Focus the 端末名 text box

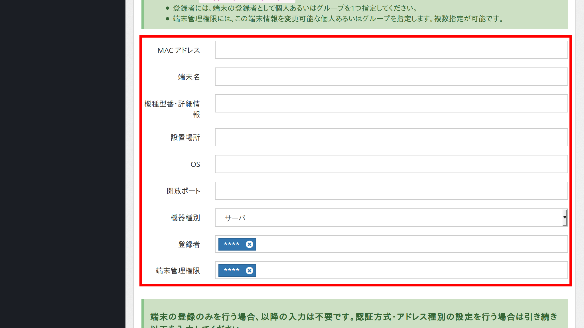(x=391, y=77)
